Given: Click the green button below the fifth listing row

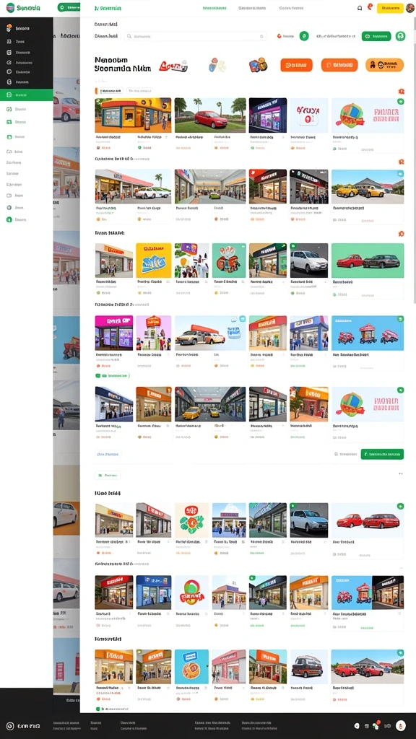Looking at the screenshot, I should click(x=382, y=454).
